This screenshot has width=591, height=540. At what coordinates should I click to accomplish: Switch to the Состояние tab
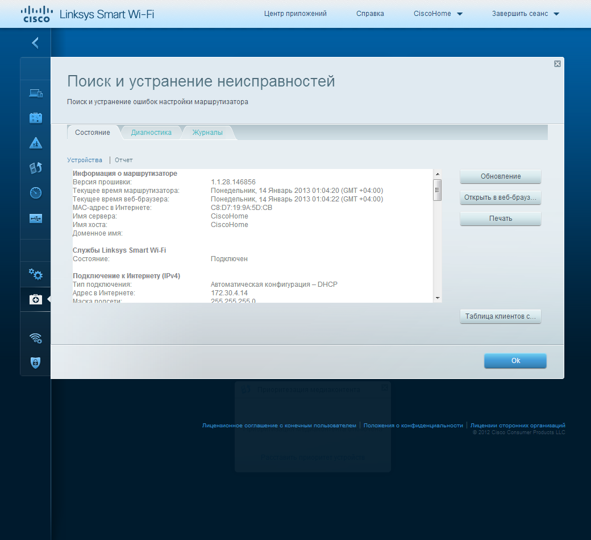pos(93,133)
